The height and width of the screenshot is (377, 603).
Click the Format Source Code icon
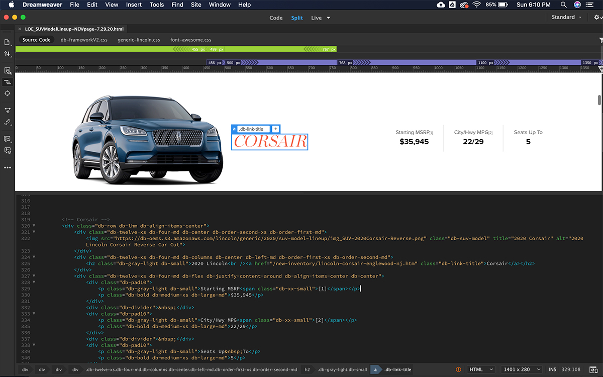click(x=7, y=122)
